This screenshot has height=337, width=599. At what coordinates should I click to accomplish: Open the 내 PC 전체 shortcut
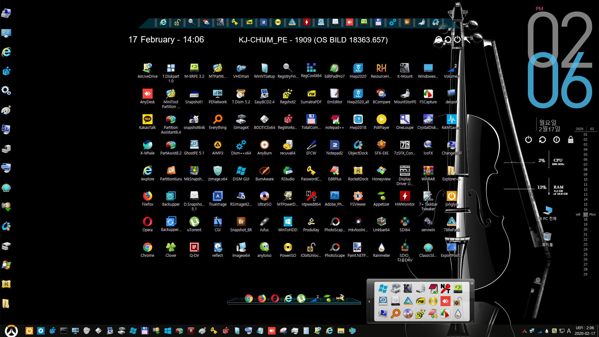(x=548, y=213)
